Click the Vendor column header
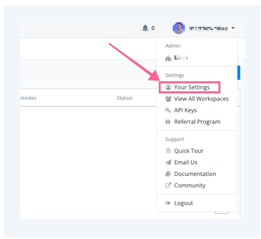 point(28,98)
